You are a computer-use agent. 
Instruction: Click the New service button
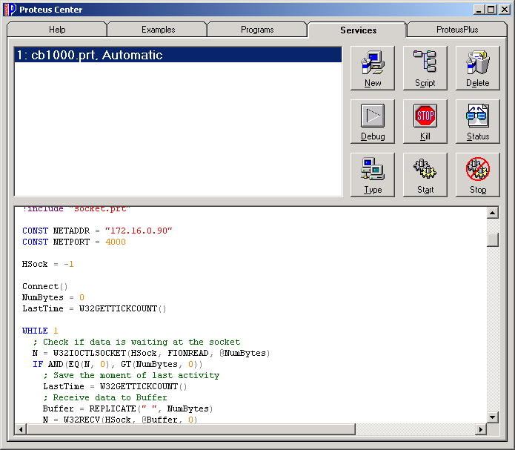pyautogui.click(x=373, y=68)
